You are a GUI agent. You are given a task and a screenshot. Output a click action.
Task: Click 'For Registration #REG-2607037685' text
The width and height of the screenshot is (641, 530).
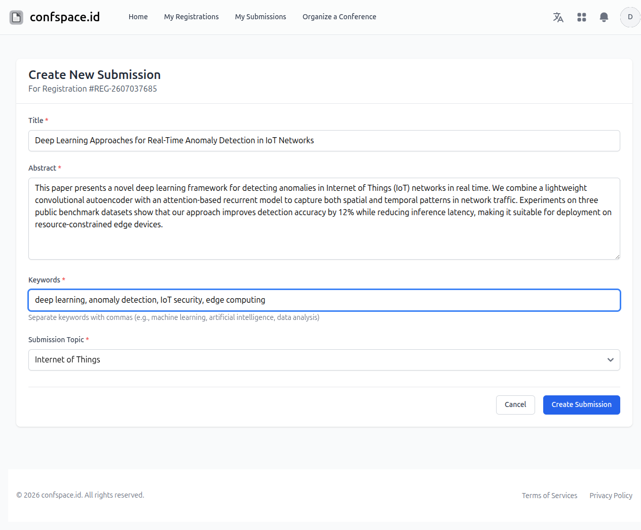coord(93,89)
